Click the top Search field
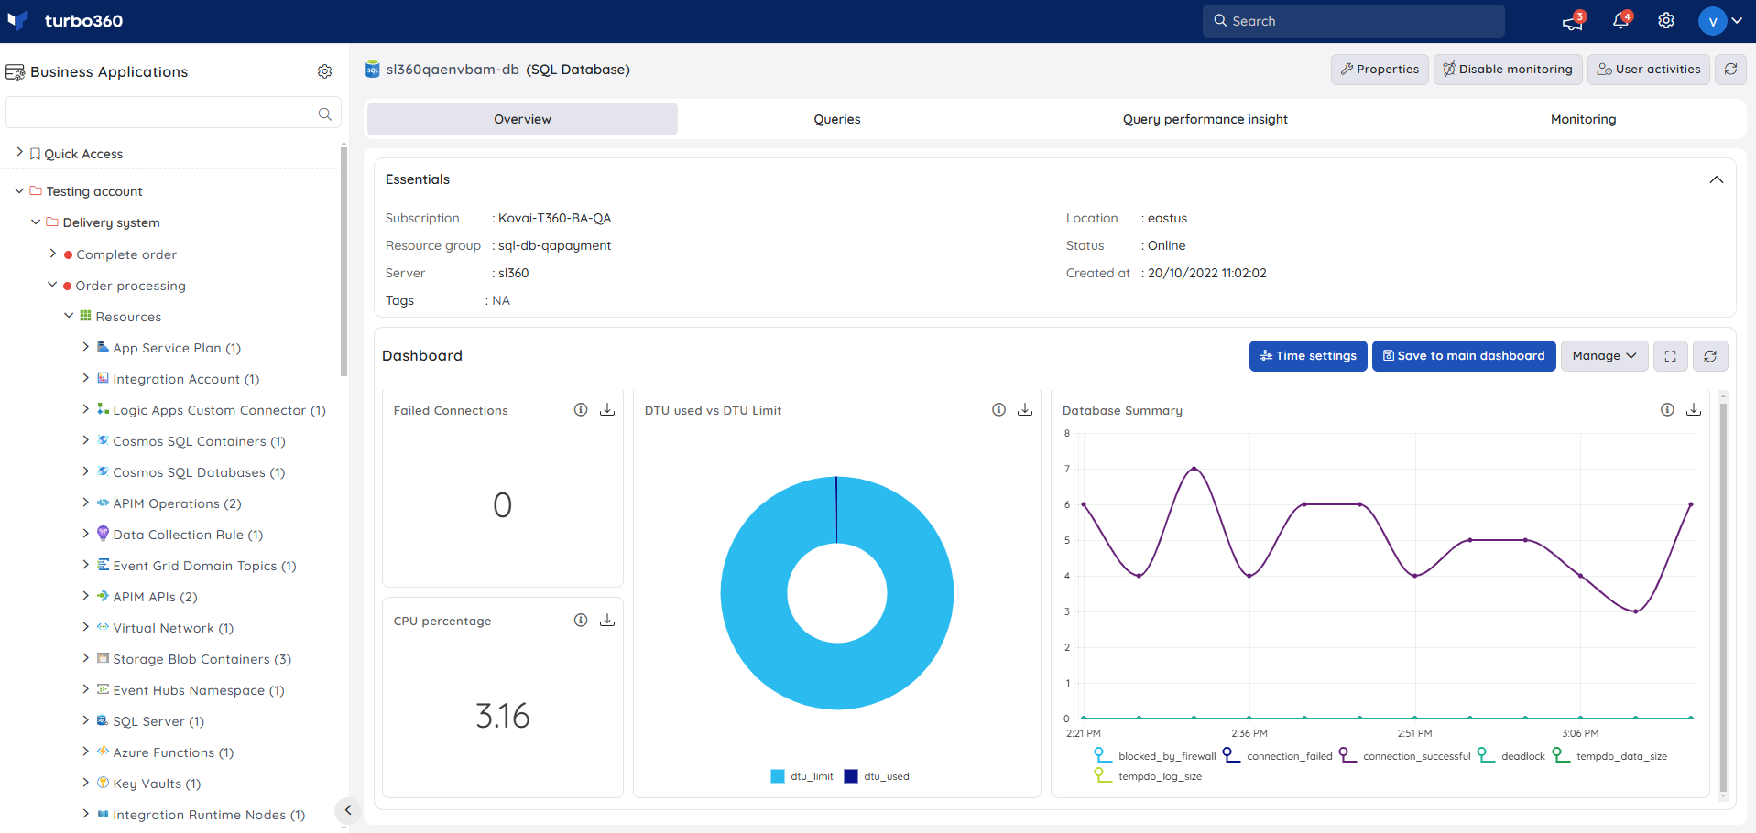 [1354, 21]
